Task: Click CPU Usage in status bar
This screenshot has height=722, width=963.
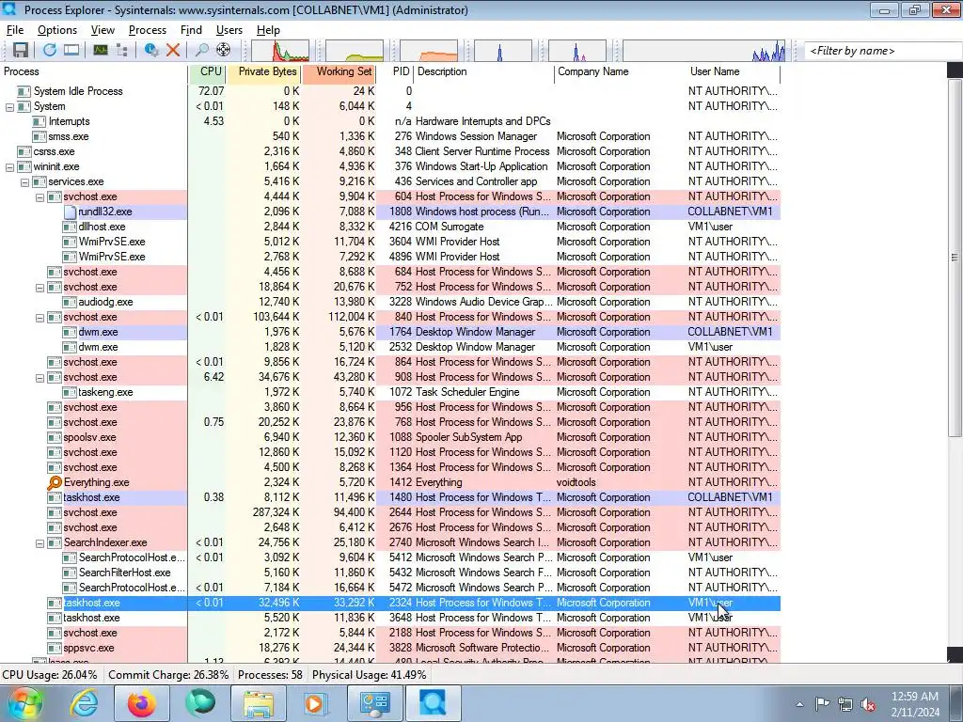Action: (x=50, y=675)
